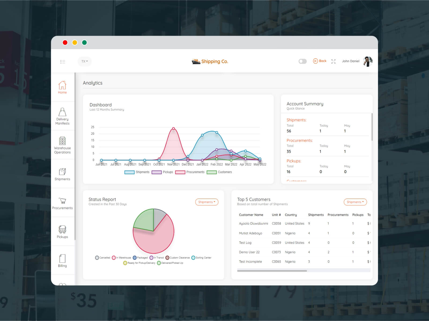Sort by Customer Name column header

click(x=251, y=215)
